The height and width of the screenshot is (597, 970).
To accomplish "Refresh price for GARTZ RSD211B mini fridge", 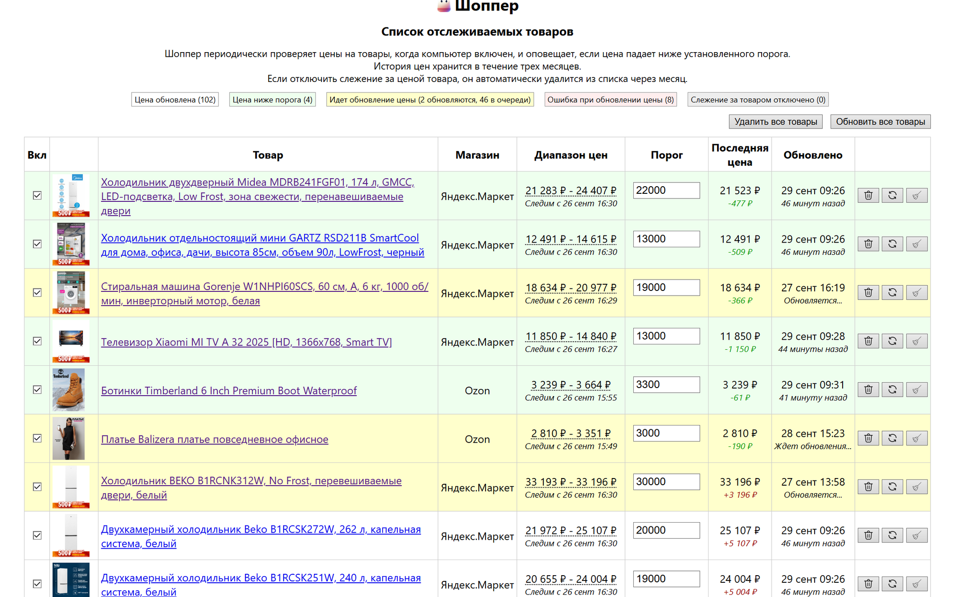I will coord(892,244).
